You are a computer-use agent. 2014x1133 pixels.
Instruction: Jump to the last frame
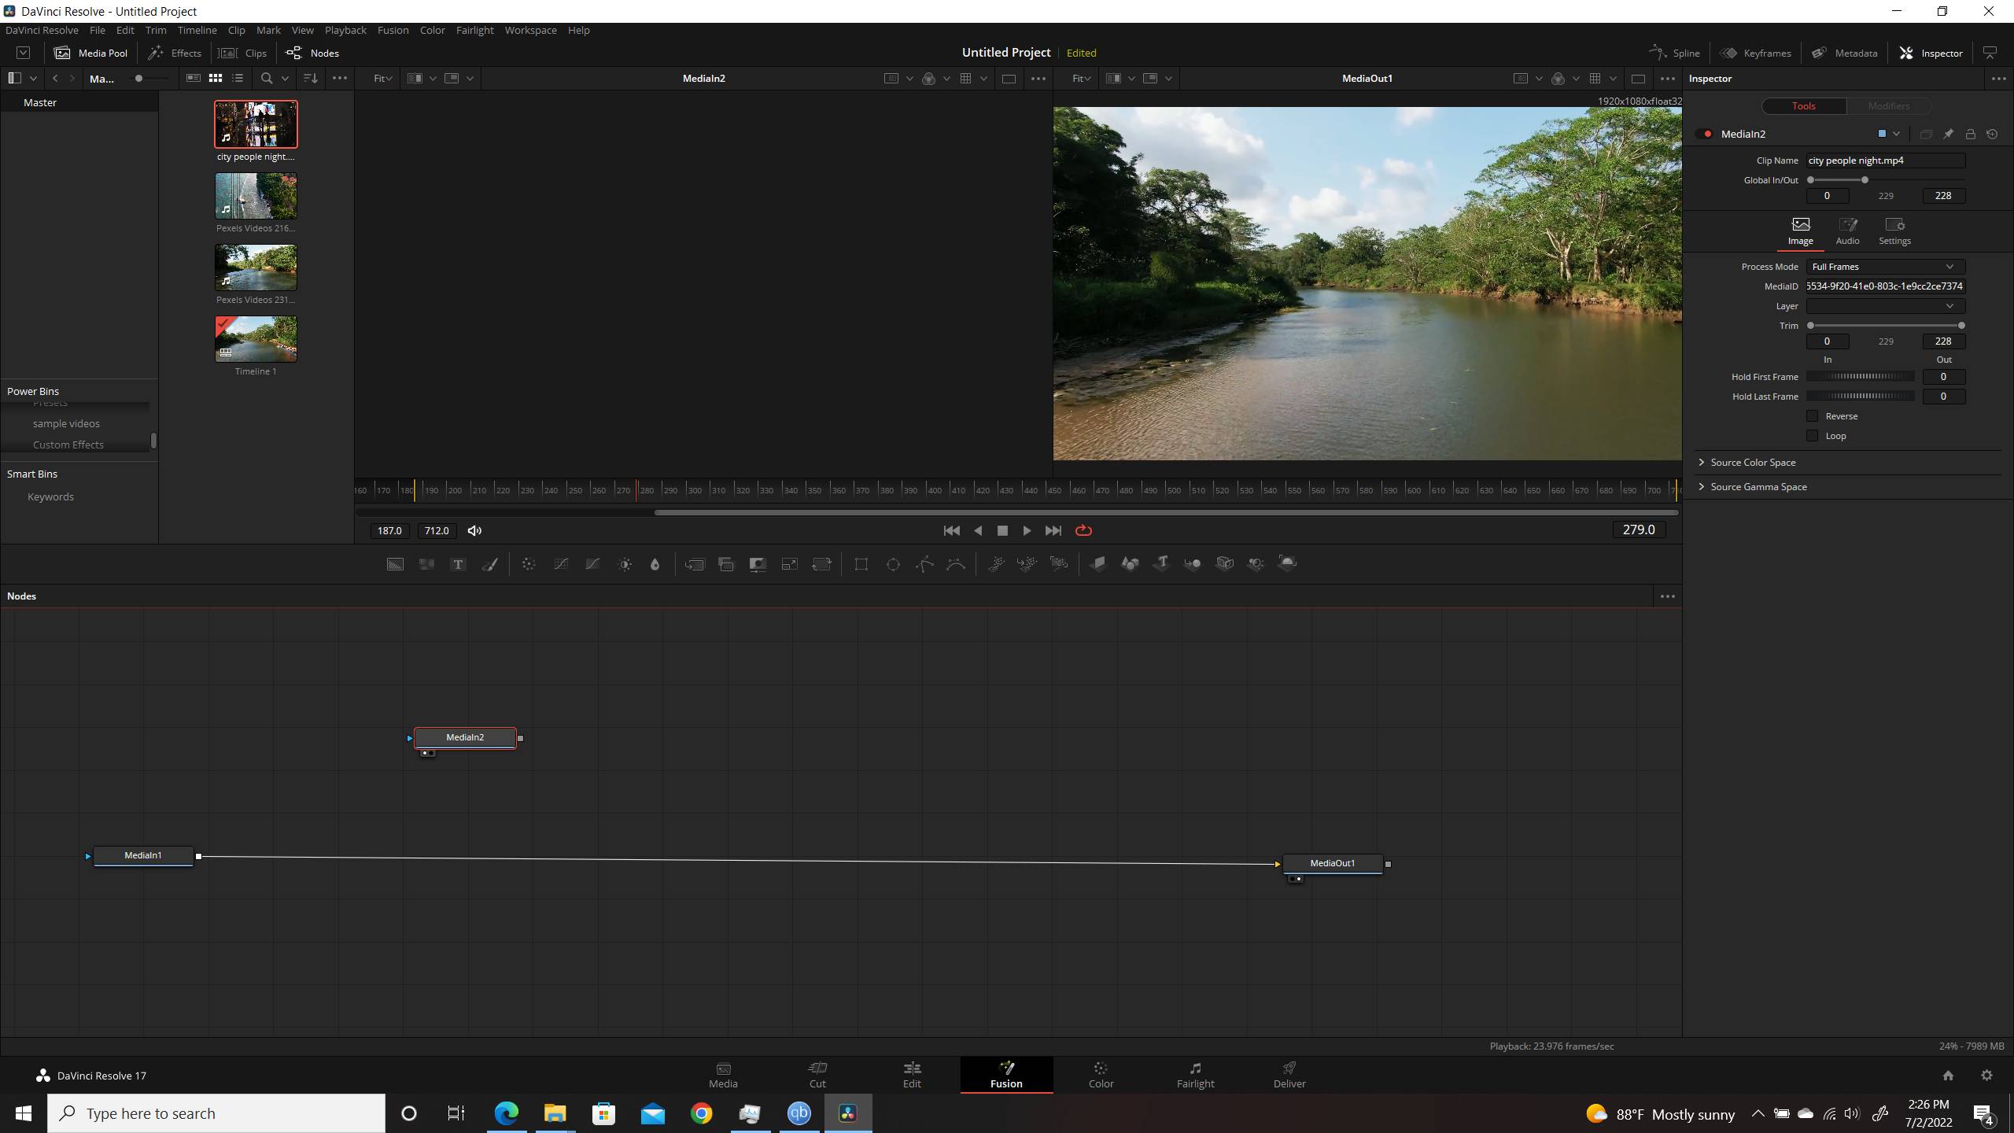[x=1053, y=531]
